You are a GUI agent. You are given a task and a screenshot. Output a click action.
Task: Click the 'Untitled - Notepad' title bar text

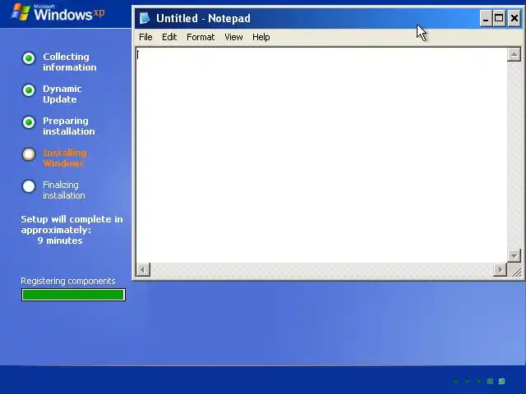click(203, 18)
